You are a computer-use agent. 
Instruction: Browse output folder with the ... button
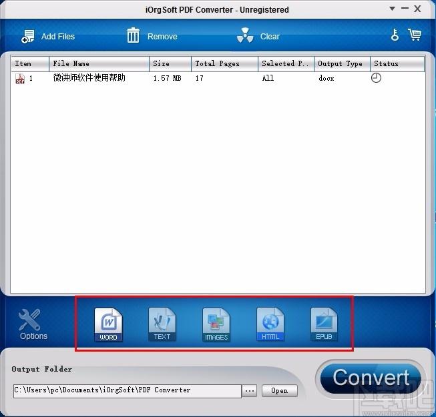[250, 390]
